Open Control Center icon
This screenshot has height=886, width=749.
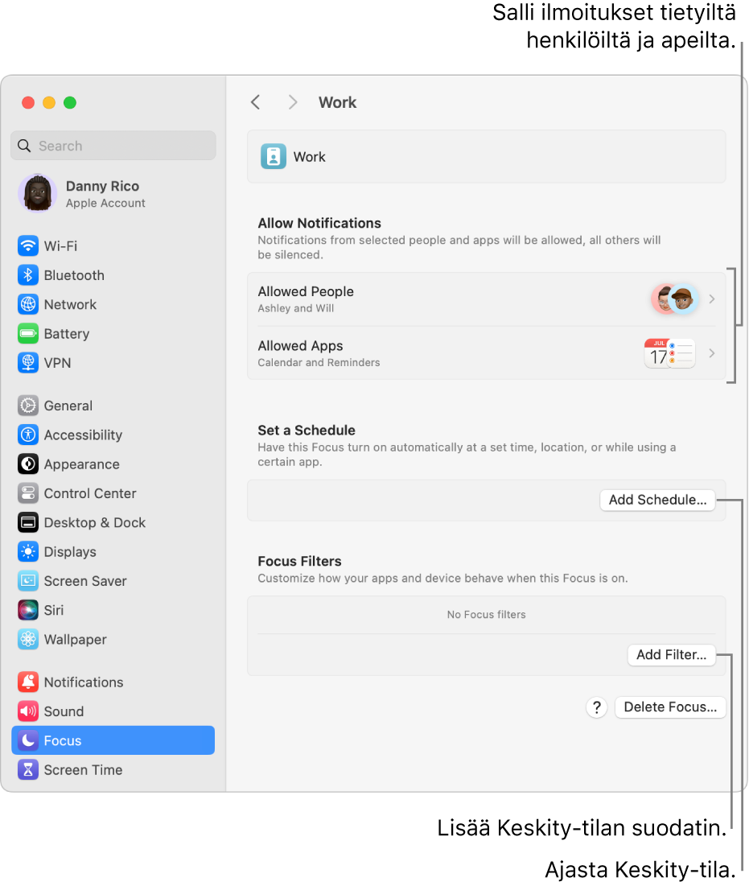27,493
